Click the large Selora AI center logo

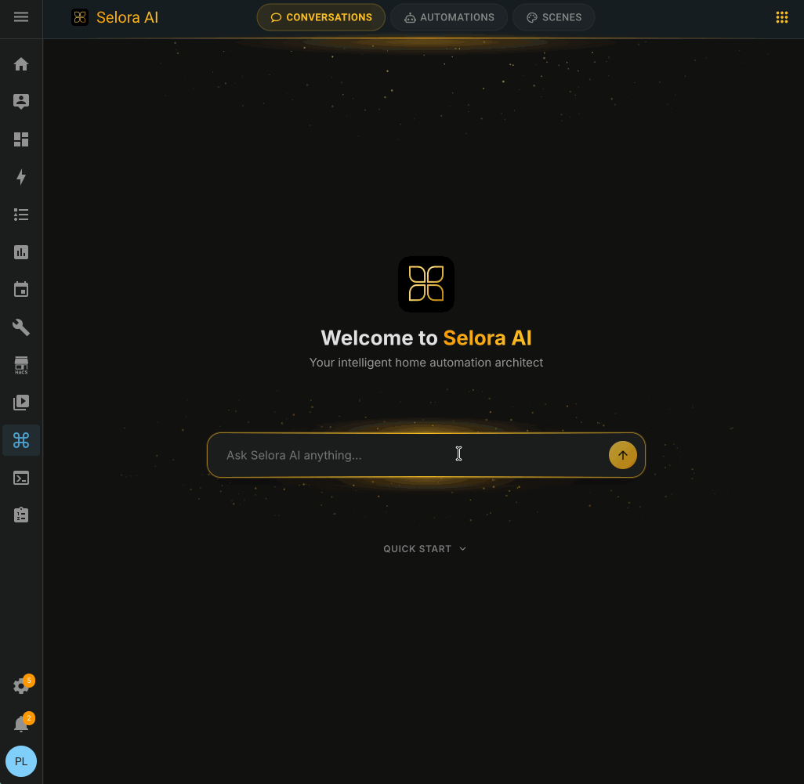[x=426, y=284]
